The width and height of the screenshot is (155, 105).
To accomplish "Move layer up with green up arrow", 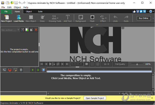I will (33, 70).
